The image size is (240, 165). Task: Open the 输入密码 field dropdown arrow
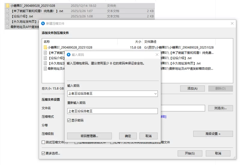(155, 94)
